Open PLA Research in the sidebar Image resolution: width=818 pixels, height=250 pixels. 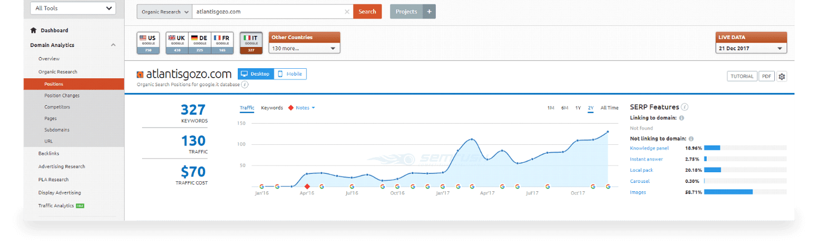coord(53,180)
